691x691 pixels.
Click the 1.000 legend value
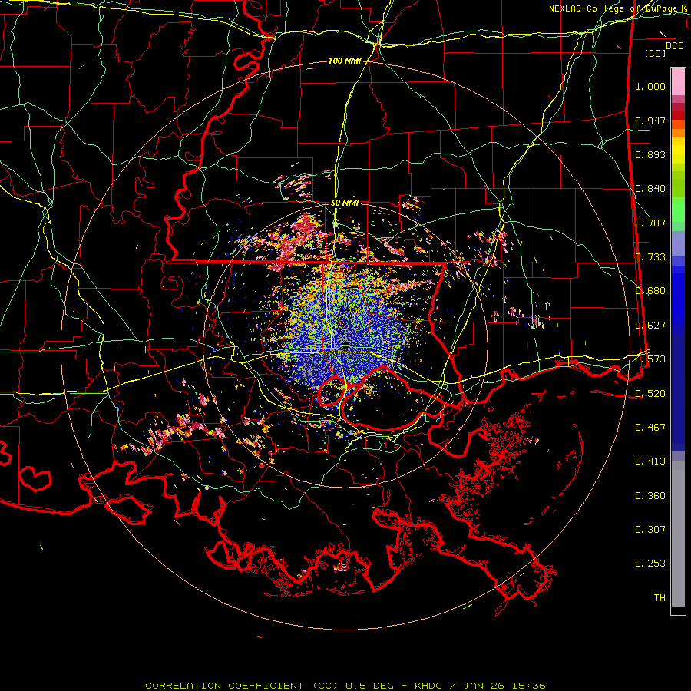650,86
